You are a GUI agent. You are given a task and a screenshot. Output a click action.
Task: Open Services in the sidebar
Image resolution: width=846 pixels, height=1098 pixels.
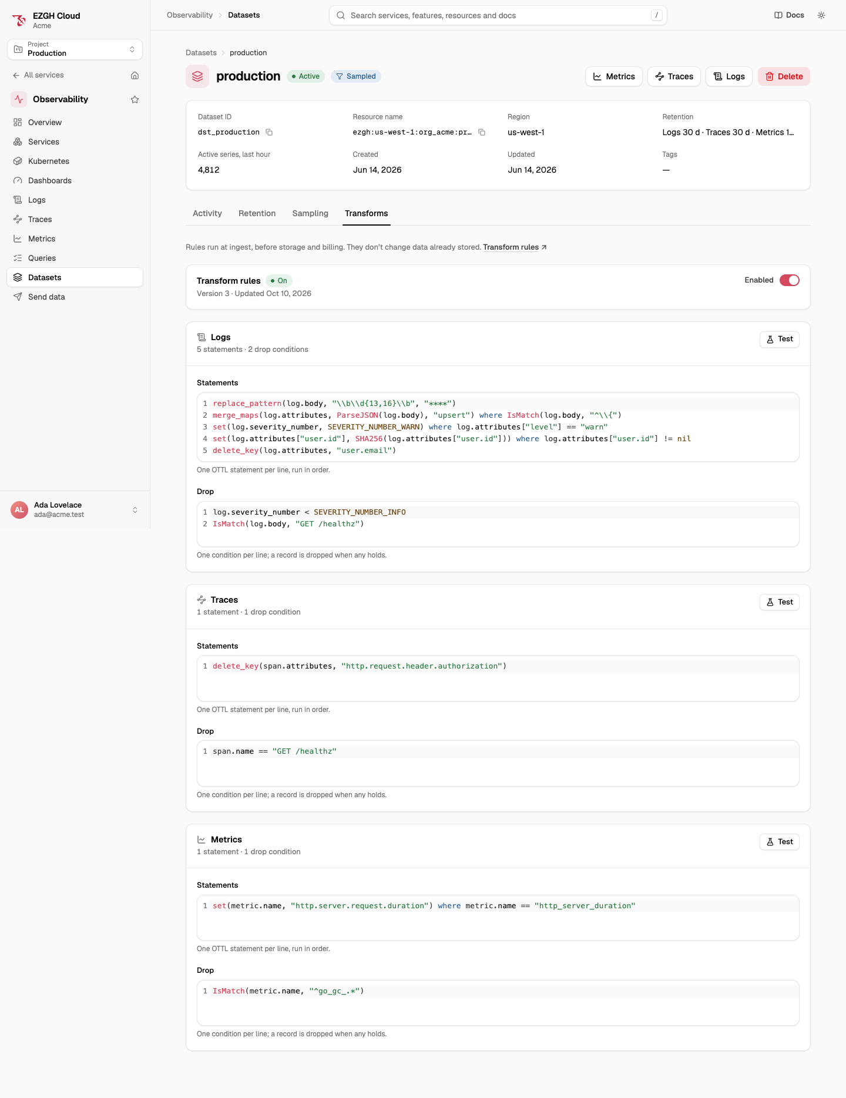pyautogui.click(x=75, y=142)
